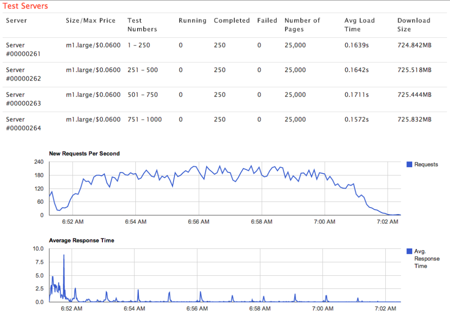Click the 10.0 y-axis label on response chart
Screen dimensions: 450x314
[38, 248]
